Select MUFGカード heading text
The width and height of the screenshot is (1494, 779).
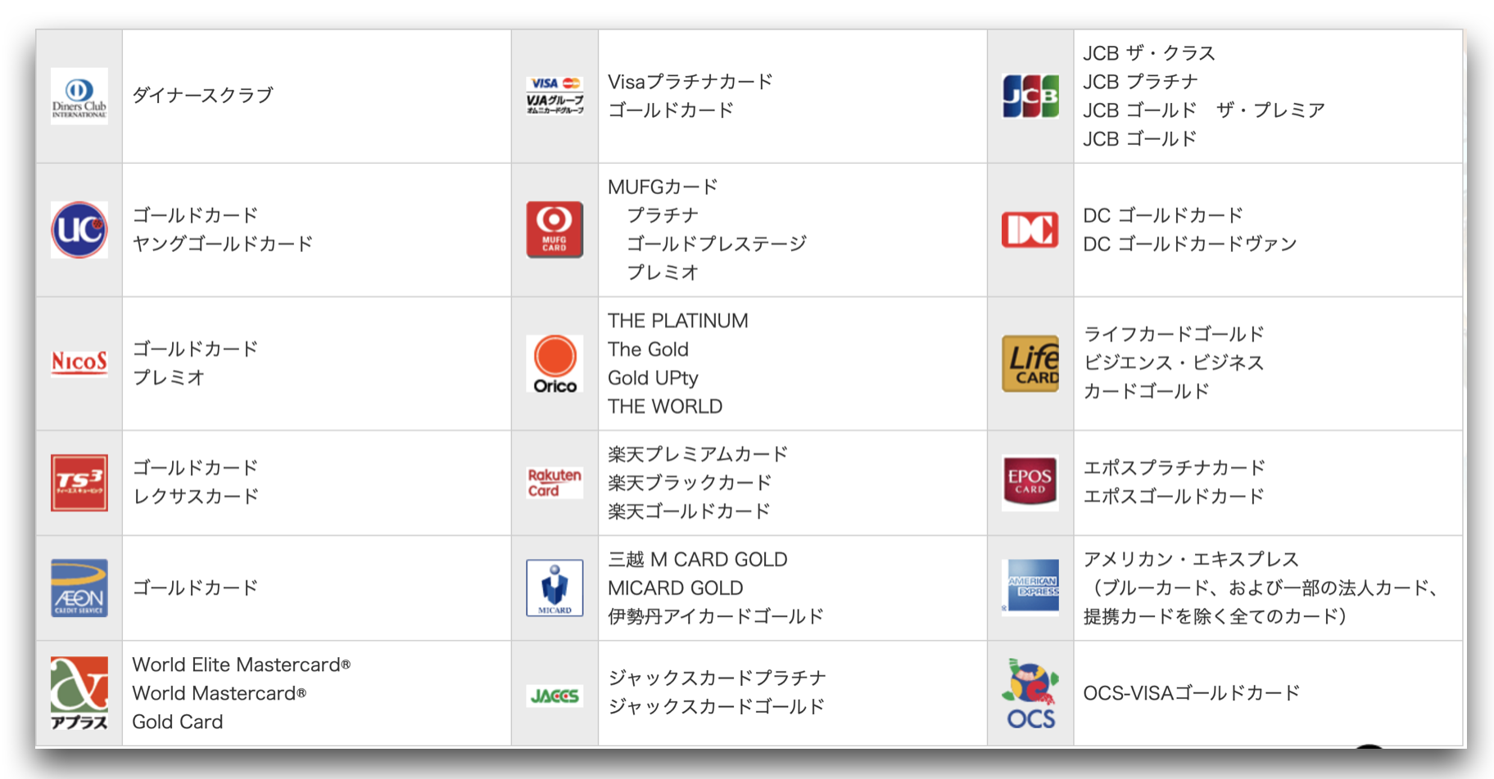pos(663,187)
